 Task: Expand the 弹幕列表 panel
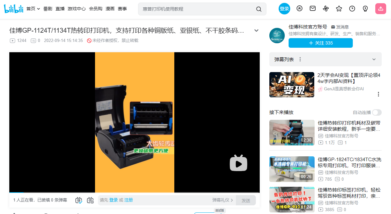374,59
